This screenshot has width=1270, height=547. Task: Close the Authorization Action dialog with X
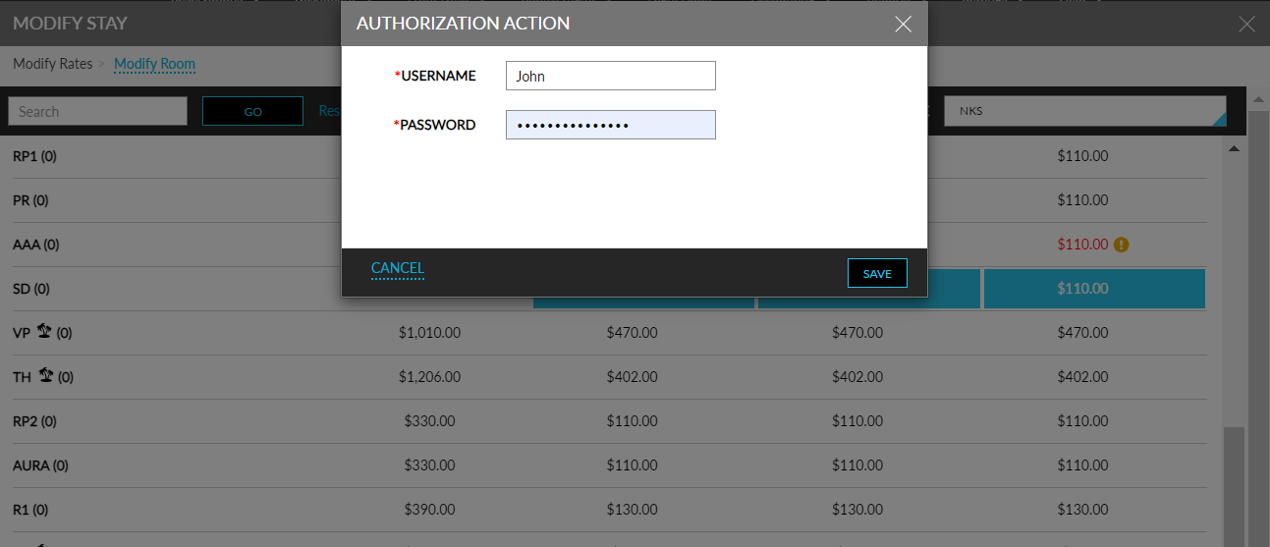(x=904, y=25)
